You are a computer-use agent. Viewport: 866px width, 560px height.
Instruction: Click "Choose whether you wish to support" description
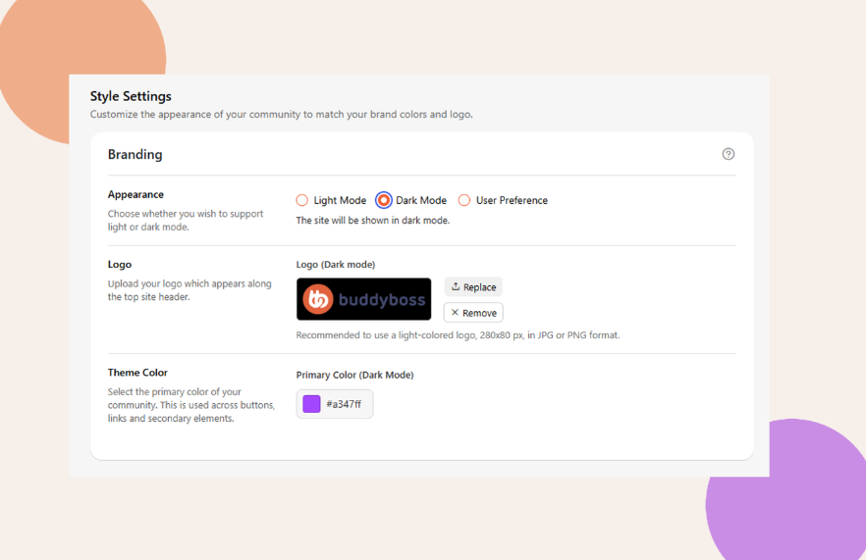186,220
